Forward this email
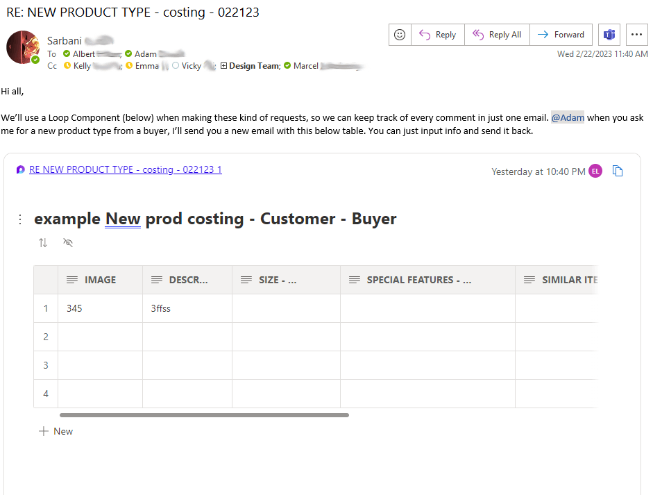Screen dimensions: 653x495 [561, 35]
